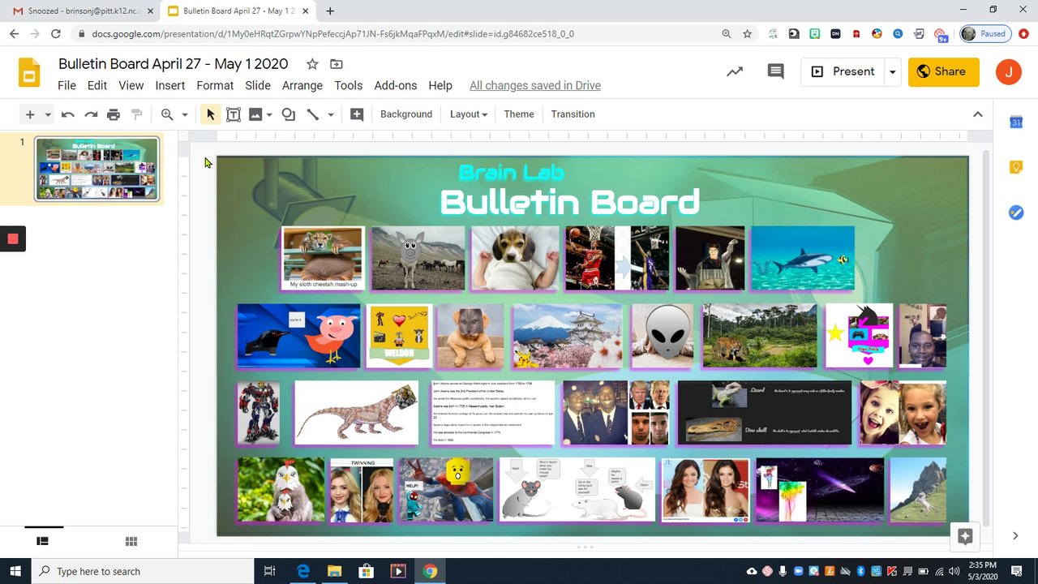Click the Theme button
The height and width of the screenshot is (584, 1038).
click(519, 114)
